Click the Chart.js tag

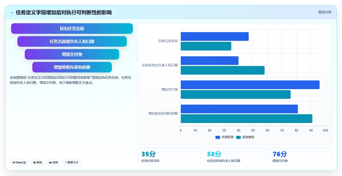[19, 162]
